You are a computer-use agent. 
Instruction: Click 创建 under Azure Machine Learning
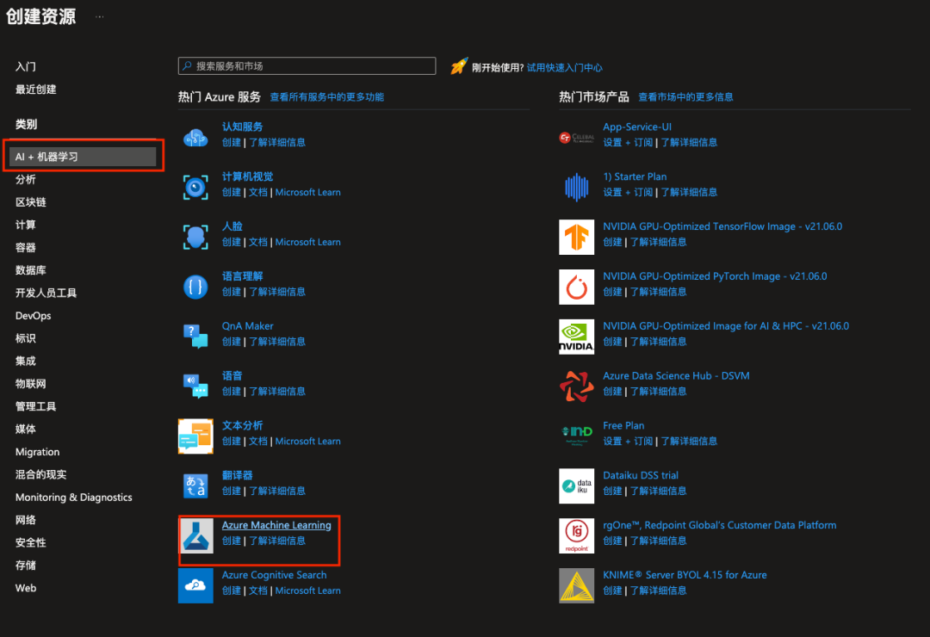(x=232, y=541)
